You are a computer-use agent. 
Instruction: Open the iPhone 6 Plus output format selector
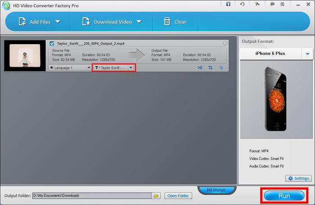[276, 54]
